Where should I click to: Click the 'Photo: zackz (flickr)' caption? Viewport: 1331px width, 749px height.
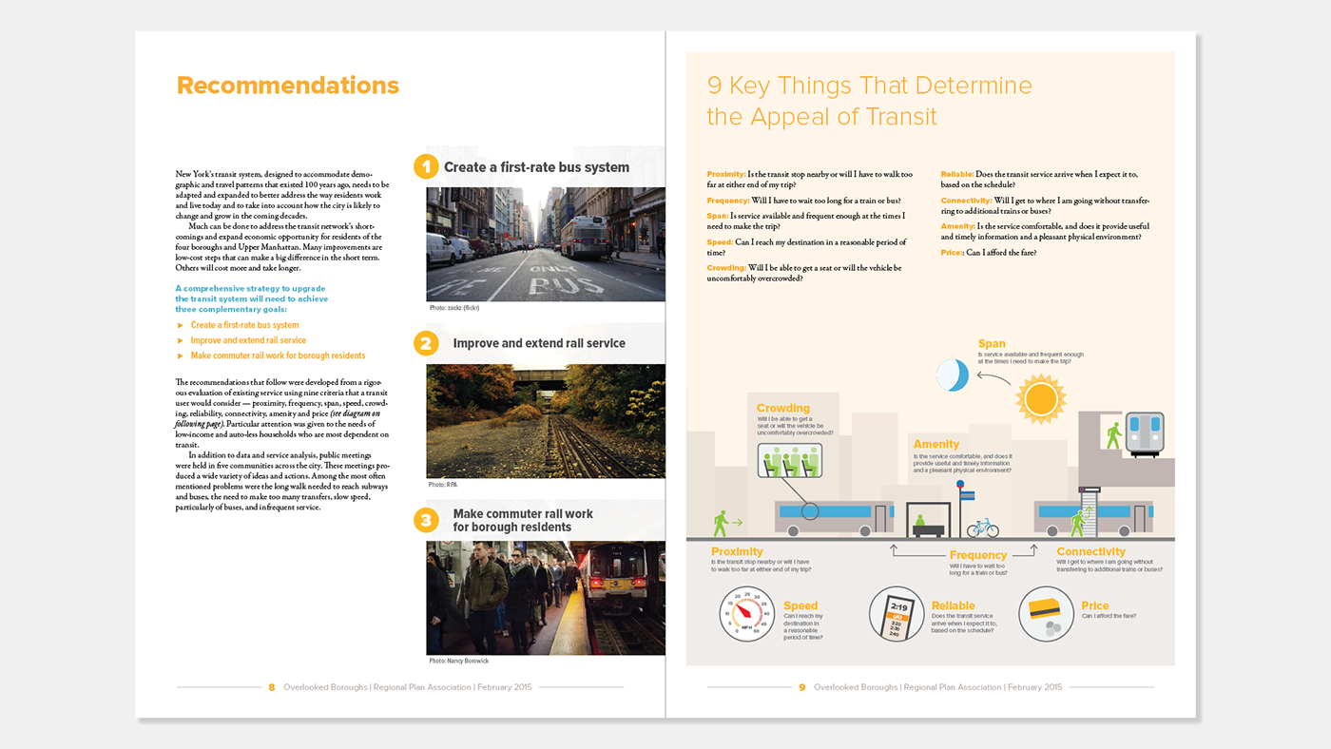tap(456, 308)
